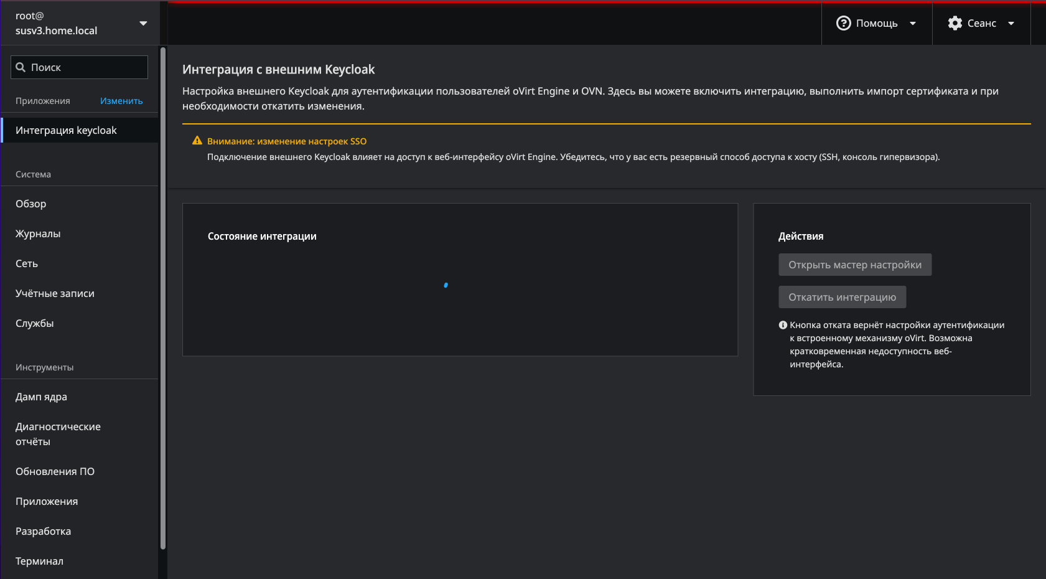
Task: Click the loading spinner in integration status
Action: (x=446, y=285)
